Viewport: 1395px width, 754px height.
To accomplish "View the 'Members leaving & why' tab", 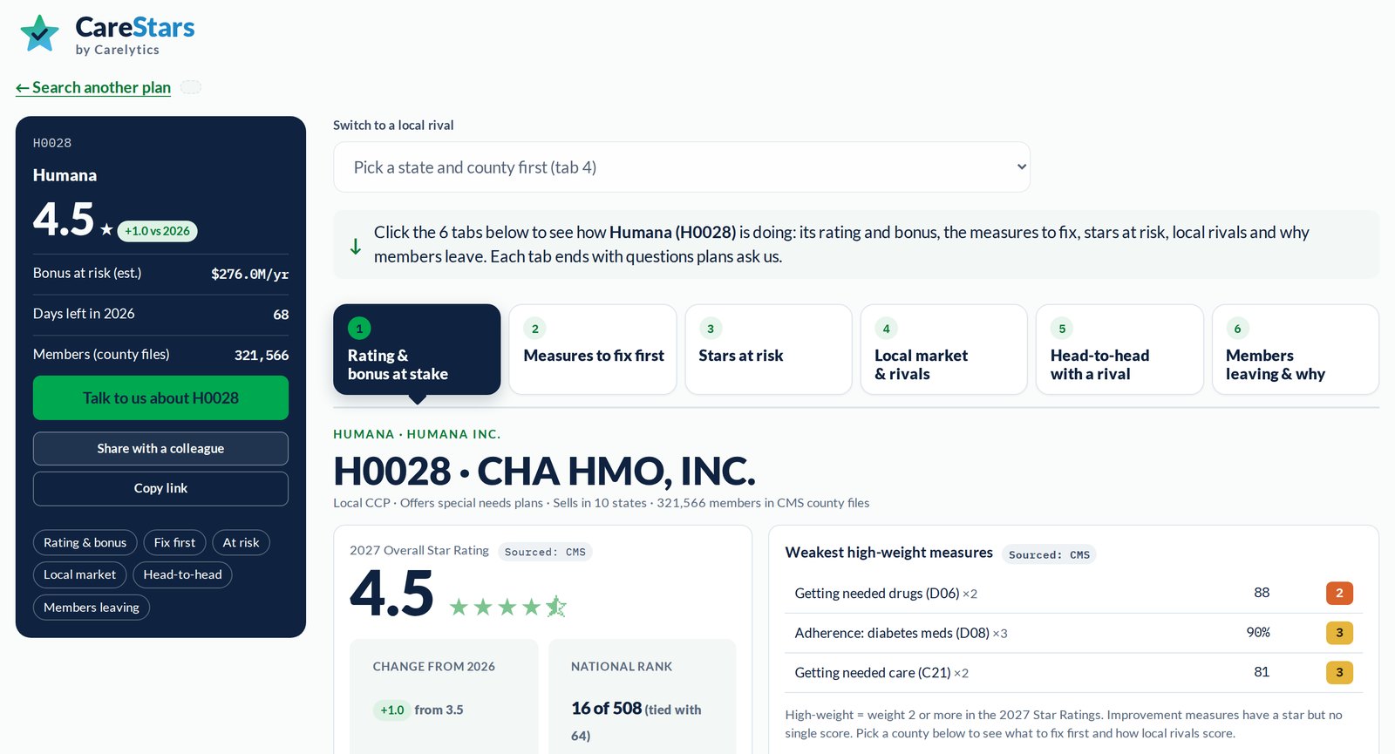I will point(1295,350).
